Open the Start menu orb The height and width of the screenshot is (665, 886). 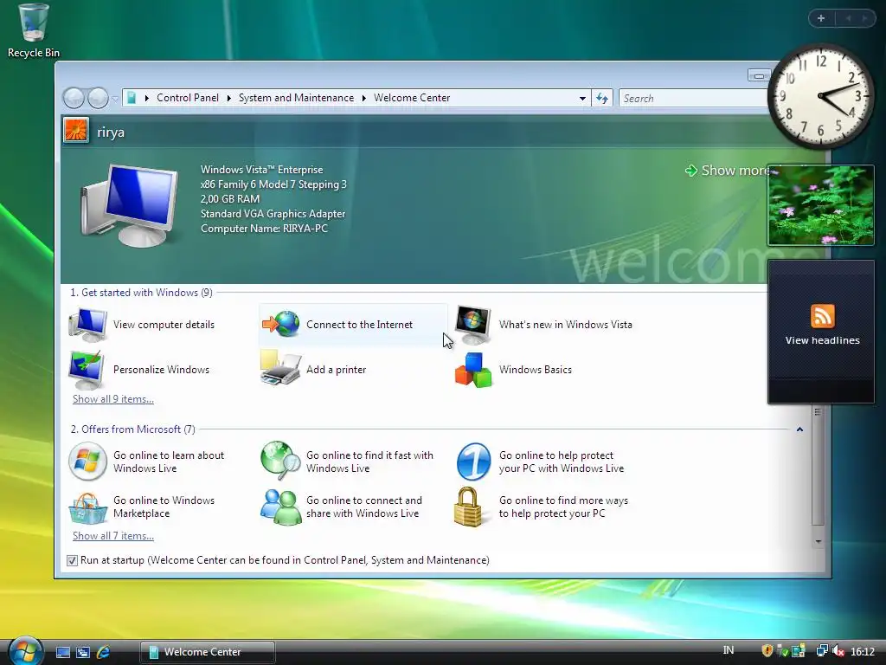click(x=25, y=651)
